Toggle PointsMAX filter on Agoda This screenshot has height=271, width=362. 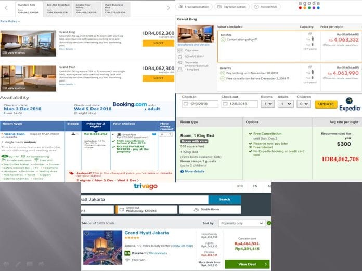(x=266, y=7)
